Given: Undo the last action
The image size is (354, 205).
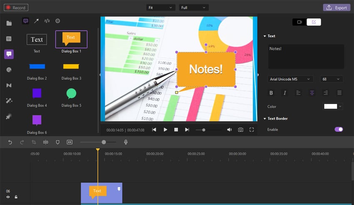Looking at the screenshot, I should pyautogui.click(x=10, y=142).
